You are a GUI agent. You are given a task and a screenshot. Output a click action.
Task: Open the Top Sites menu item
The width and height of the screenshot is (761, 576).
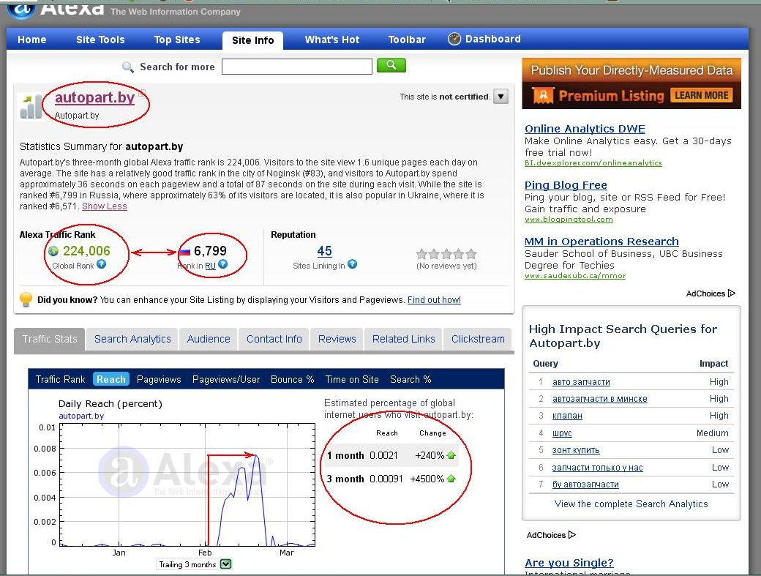click(x=177, y=40)
